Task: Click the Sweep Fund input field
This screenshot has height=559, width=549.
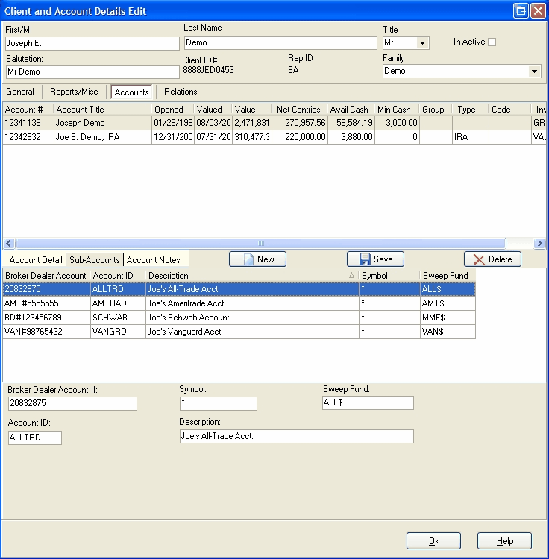Action: (x=367, y=403)
